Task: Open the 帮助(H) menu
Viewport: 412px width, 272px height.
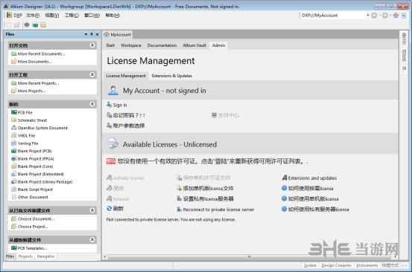Action: click(x=112, y=15)
